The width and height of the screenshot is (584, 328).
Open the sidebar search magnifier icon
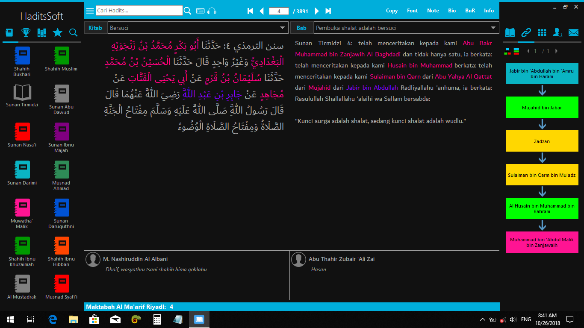tap(73, 32)
